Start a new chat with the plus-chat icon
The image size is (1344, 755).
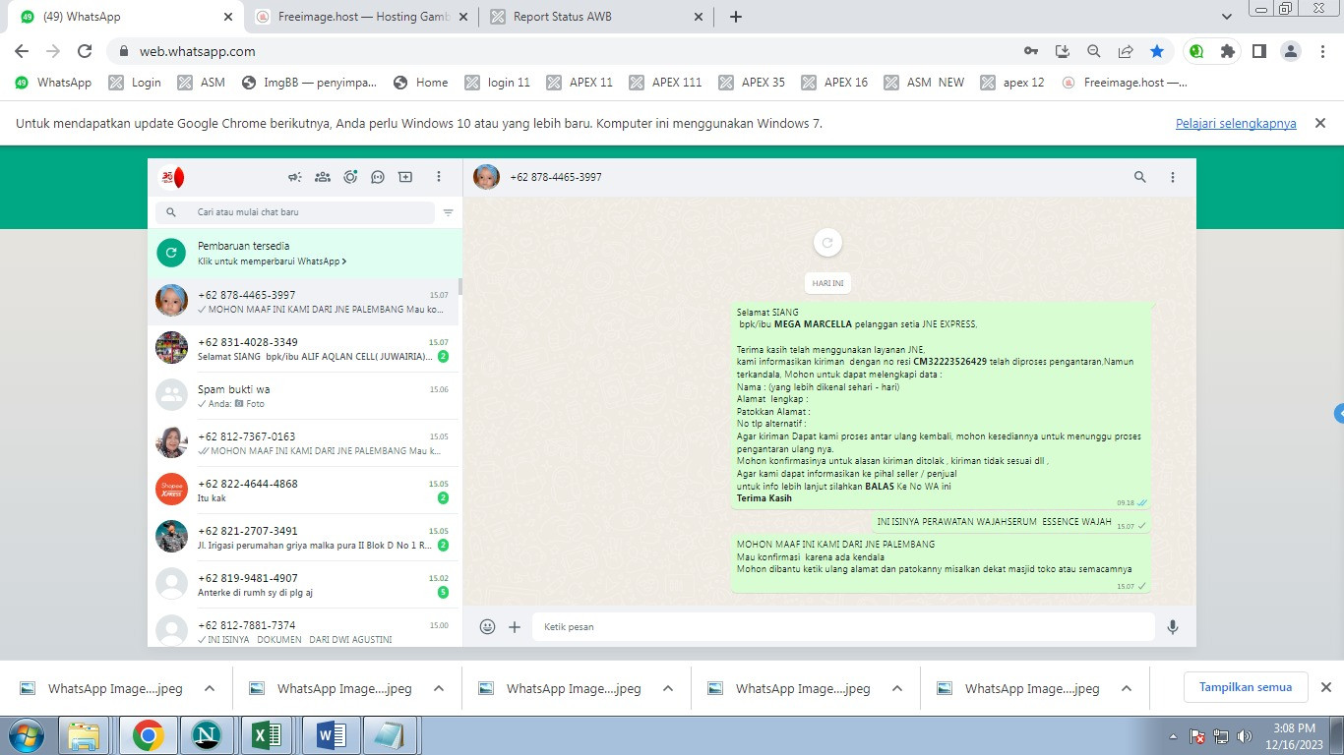[x=405, y=177]
